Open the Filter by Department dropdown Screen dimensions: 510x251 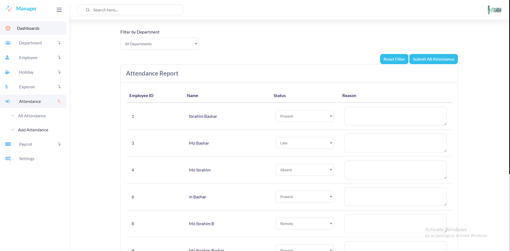click(159, 44)
